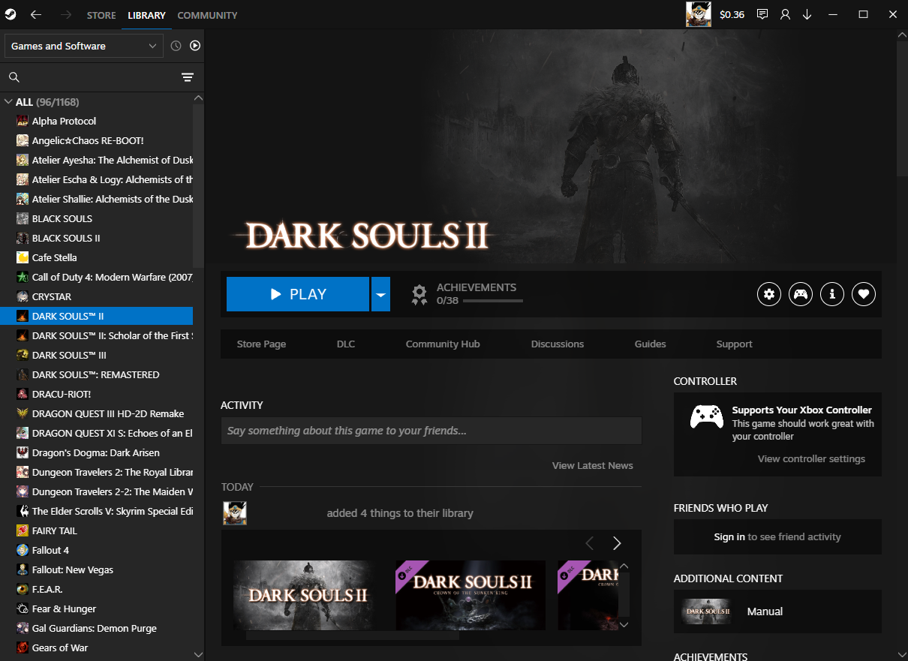
Task: Open the COMMUNITY tab
Action: tap(207, 15)
